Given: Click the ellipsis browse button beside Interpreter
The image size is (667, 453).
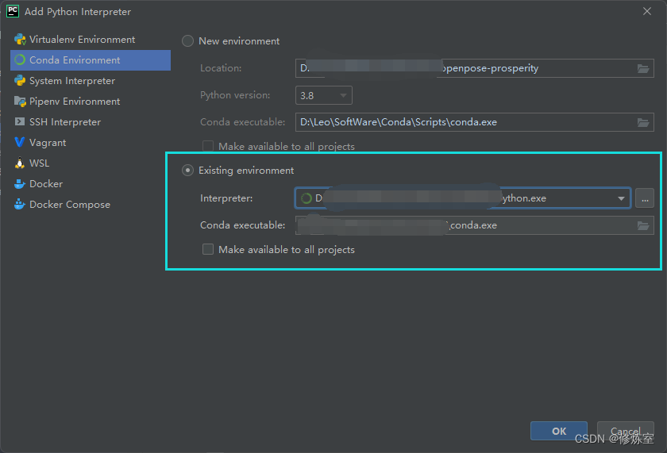Looking at the screenshot, I should [x=645, y=198].
